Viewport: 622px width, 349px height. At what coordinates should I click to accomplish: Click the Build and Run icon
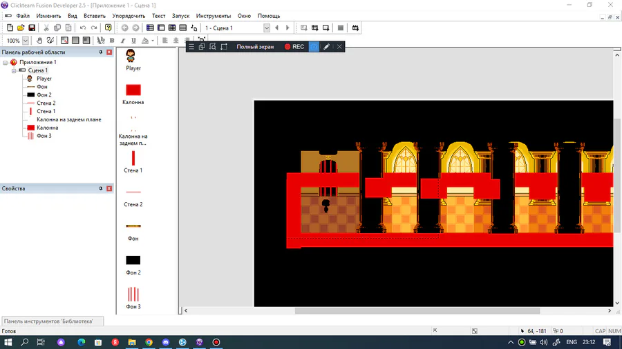[x=355, y=28]
